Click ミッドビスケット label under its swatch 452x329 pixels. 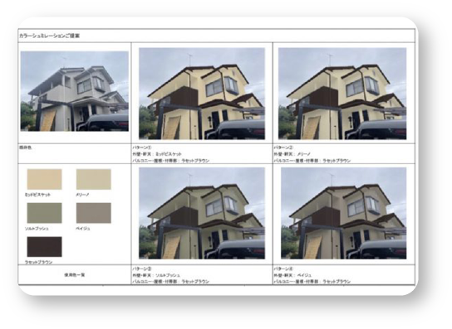37,195
